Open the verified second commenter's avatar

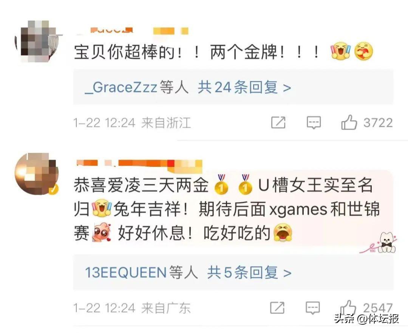click(x=37, y=174)
